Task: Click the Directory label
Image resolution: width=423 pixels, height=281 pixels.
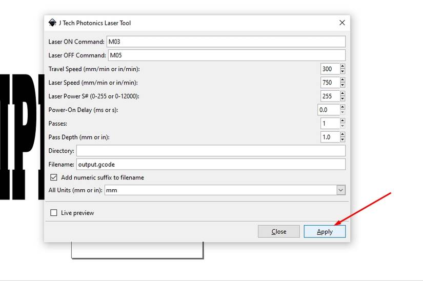Action: pyautogui.click(x=61, y=151)
